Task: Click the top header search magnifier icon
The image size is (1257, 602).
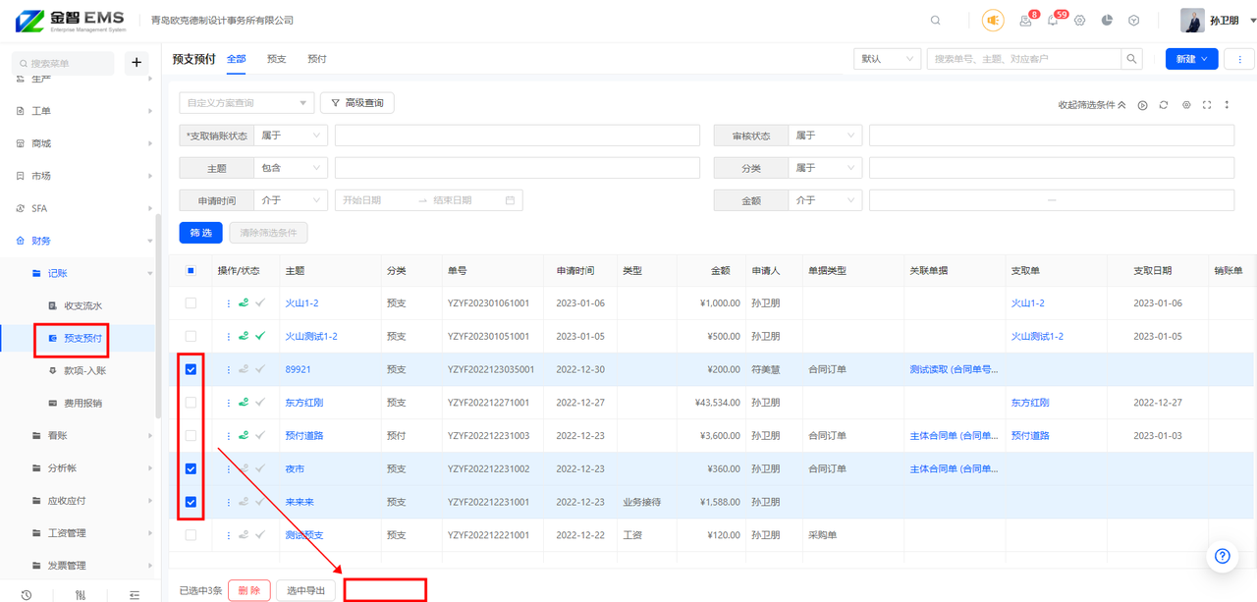Action: coord(936,21)
